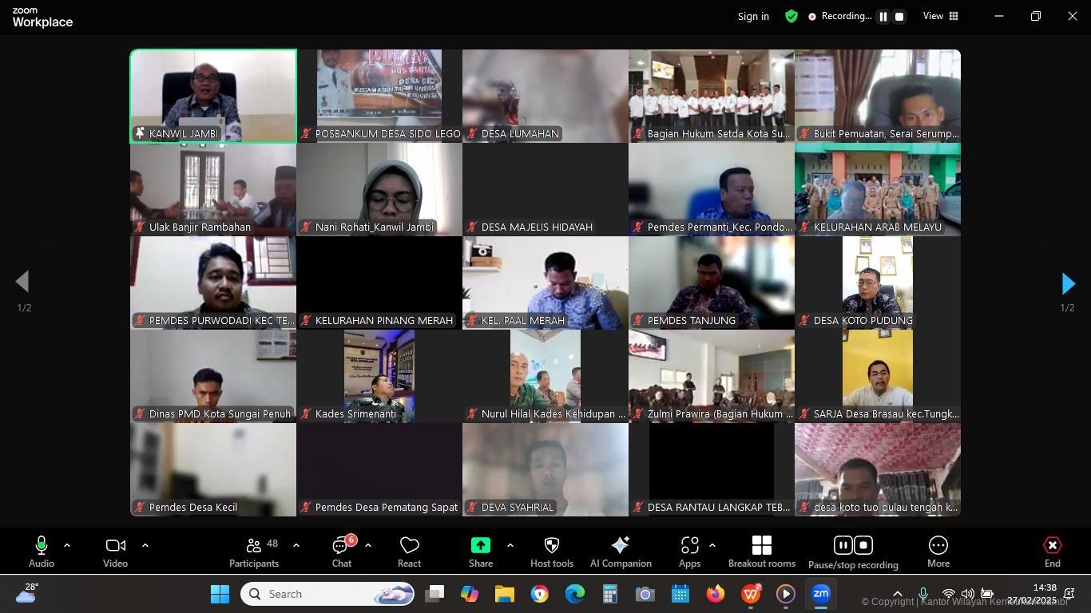Open the Apps icon in toolbar
The image size is (1091, 613).
(x=689, y=552)
